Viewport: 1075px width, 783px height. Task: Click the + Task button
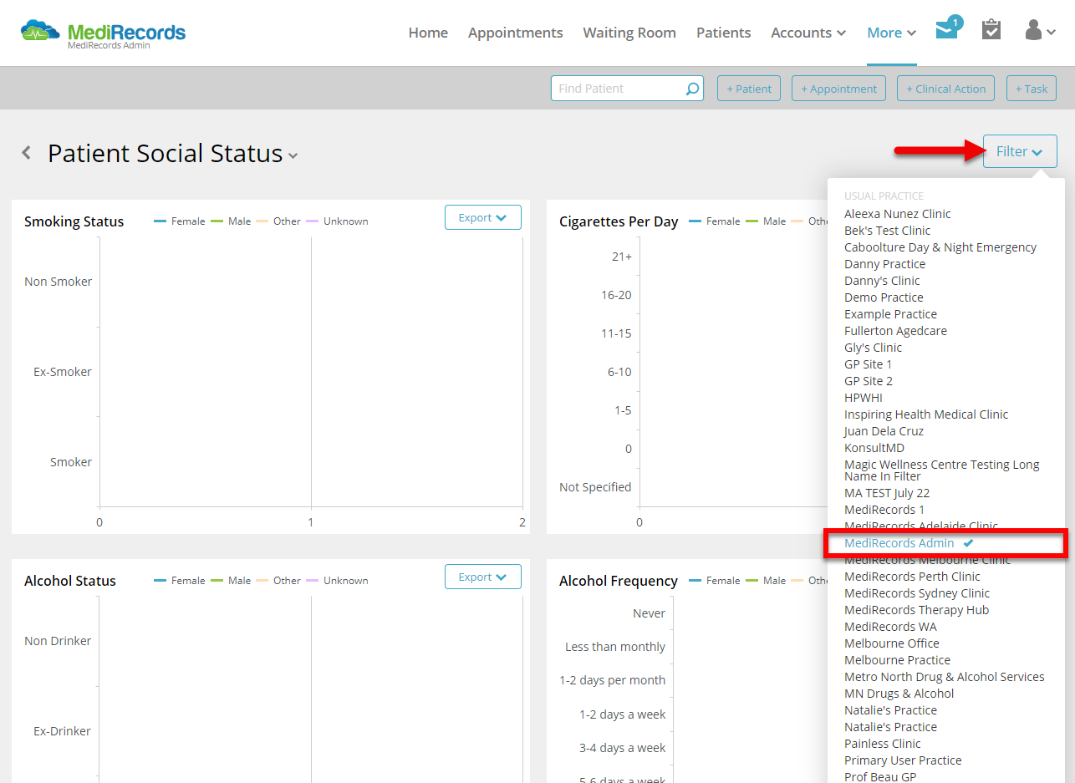tap(1031, 89)
